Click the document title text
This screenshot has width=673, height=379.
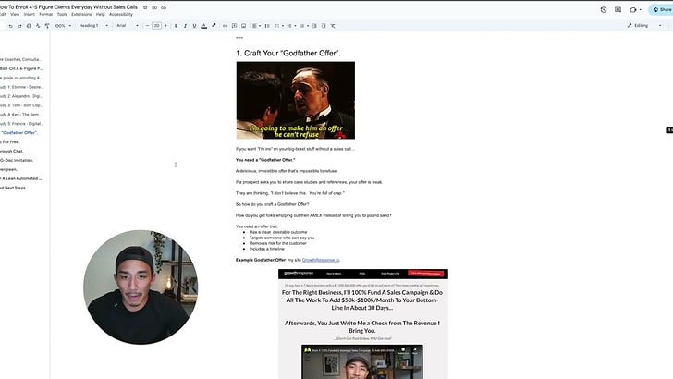click(68, 7)
